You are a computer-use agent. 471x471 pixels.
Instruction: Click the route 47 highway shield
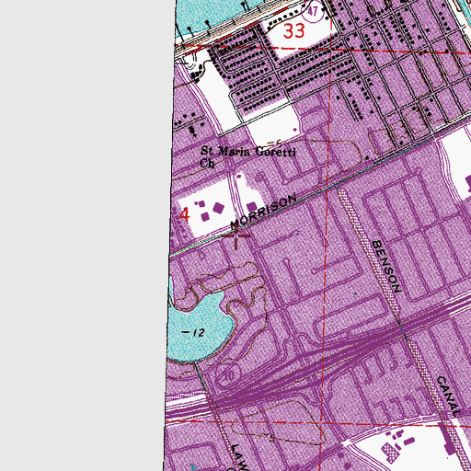click(313, 12)
